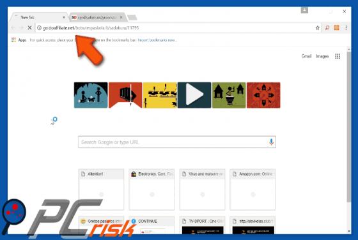Viewport: 358px width, 240px height.
Task: Open the Gmail link
Action: coord(306,56)
